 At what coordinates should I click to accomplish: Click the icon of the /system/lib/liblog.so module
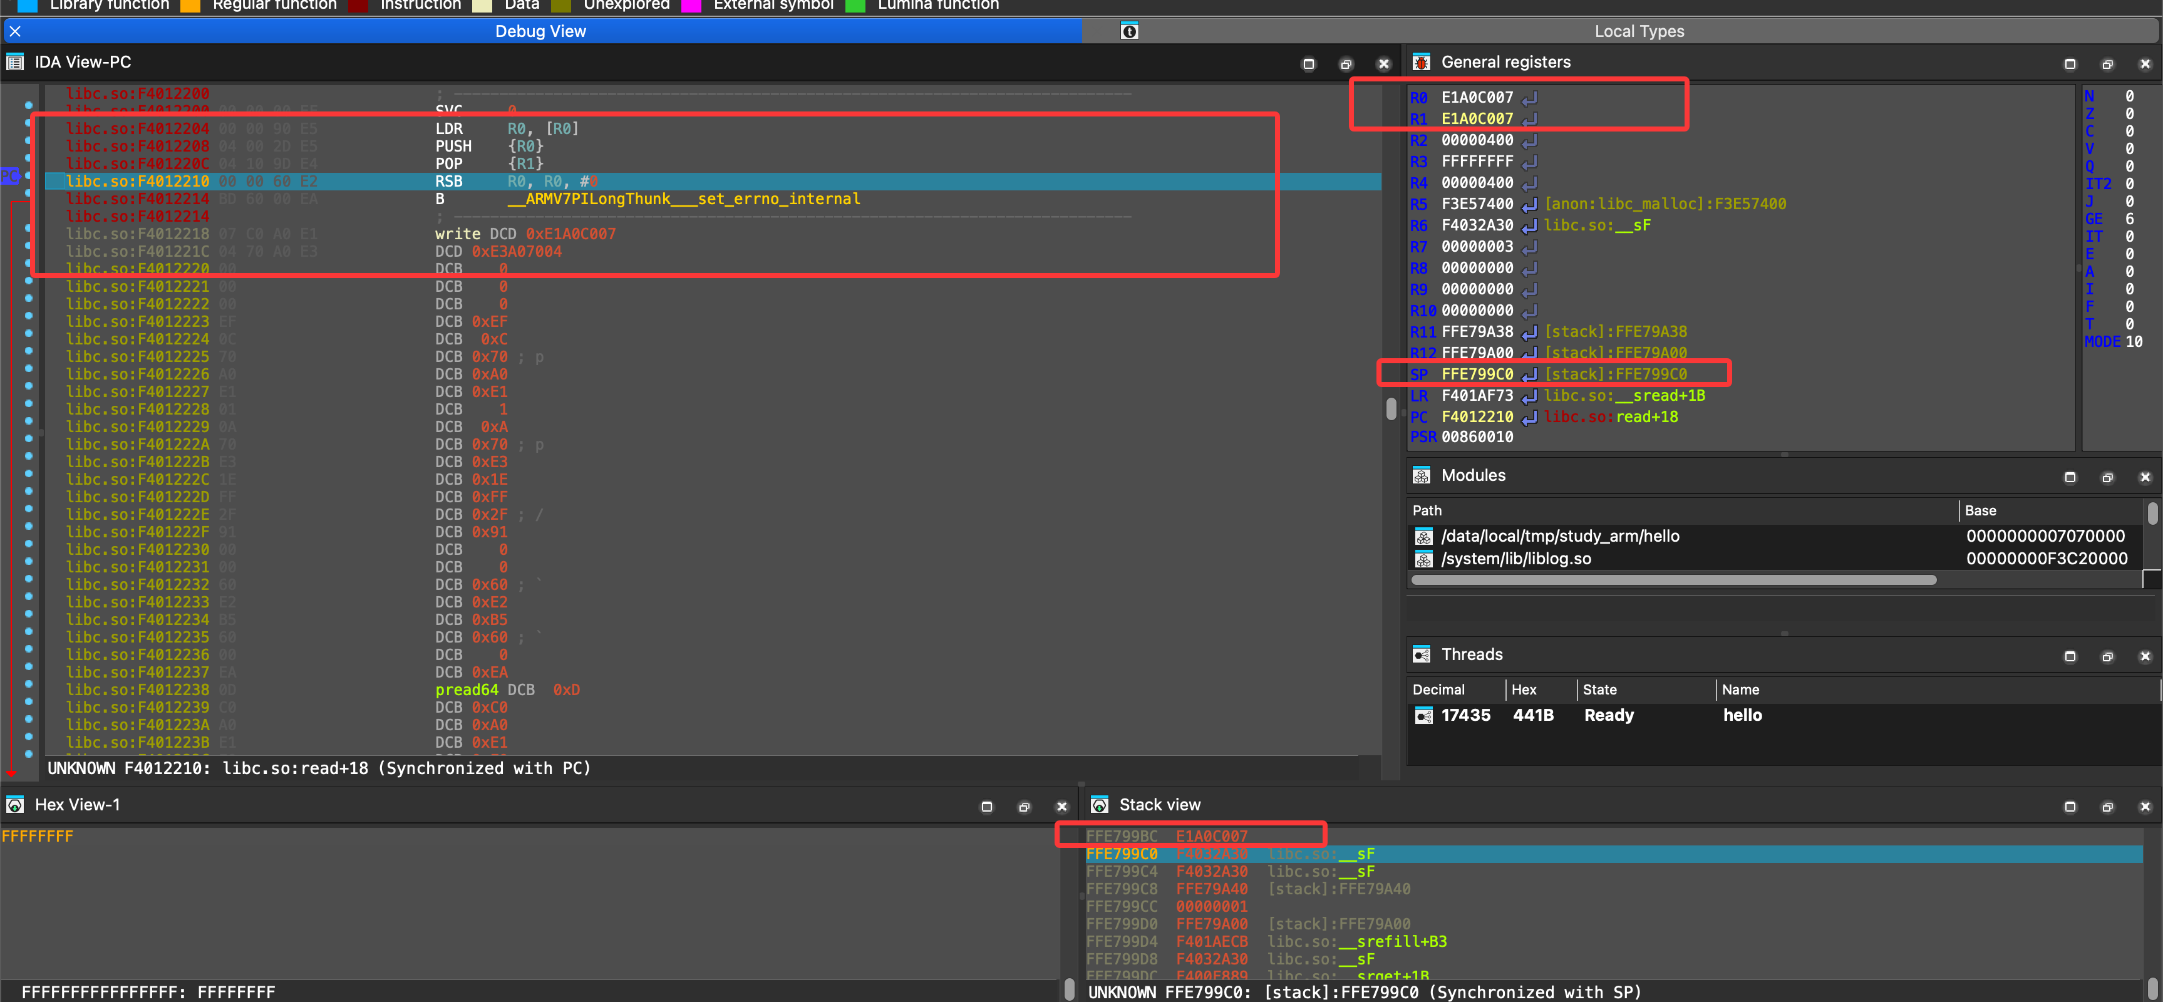pos(1423,559)
